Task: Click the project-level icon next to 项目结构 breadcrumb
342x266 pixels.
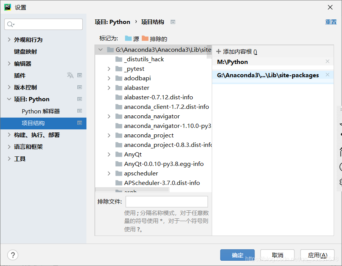Action: (x=173, y=22)
